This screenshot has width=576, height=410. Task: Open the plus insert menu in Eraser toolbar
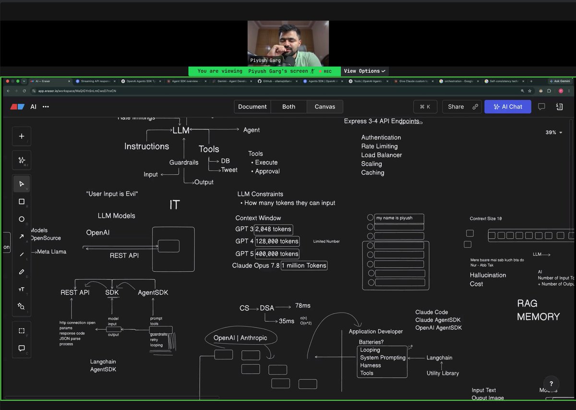pyautogui.click(x=21, y=136)
